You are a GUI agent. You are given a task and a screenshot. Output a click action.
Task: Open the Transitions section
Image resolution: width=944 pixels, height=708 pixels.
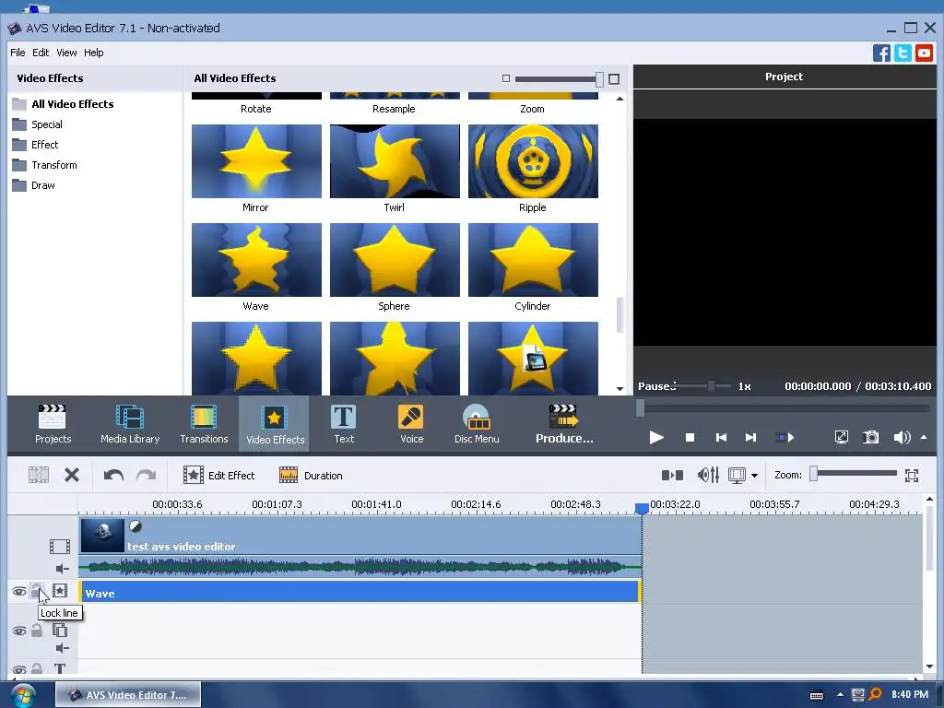(204, 424)
